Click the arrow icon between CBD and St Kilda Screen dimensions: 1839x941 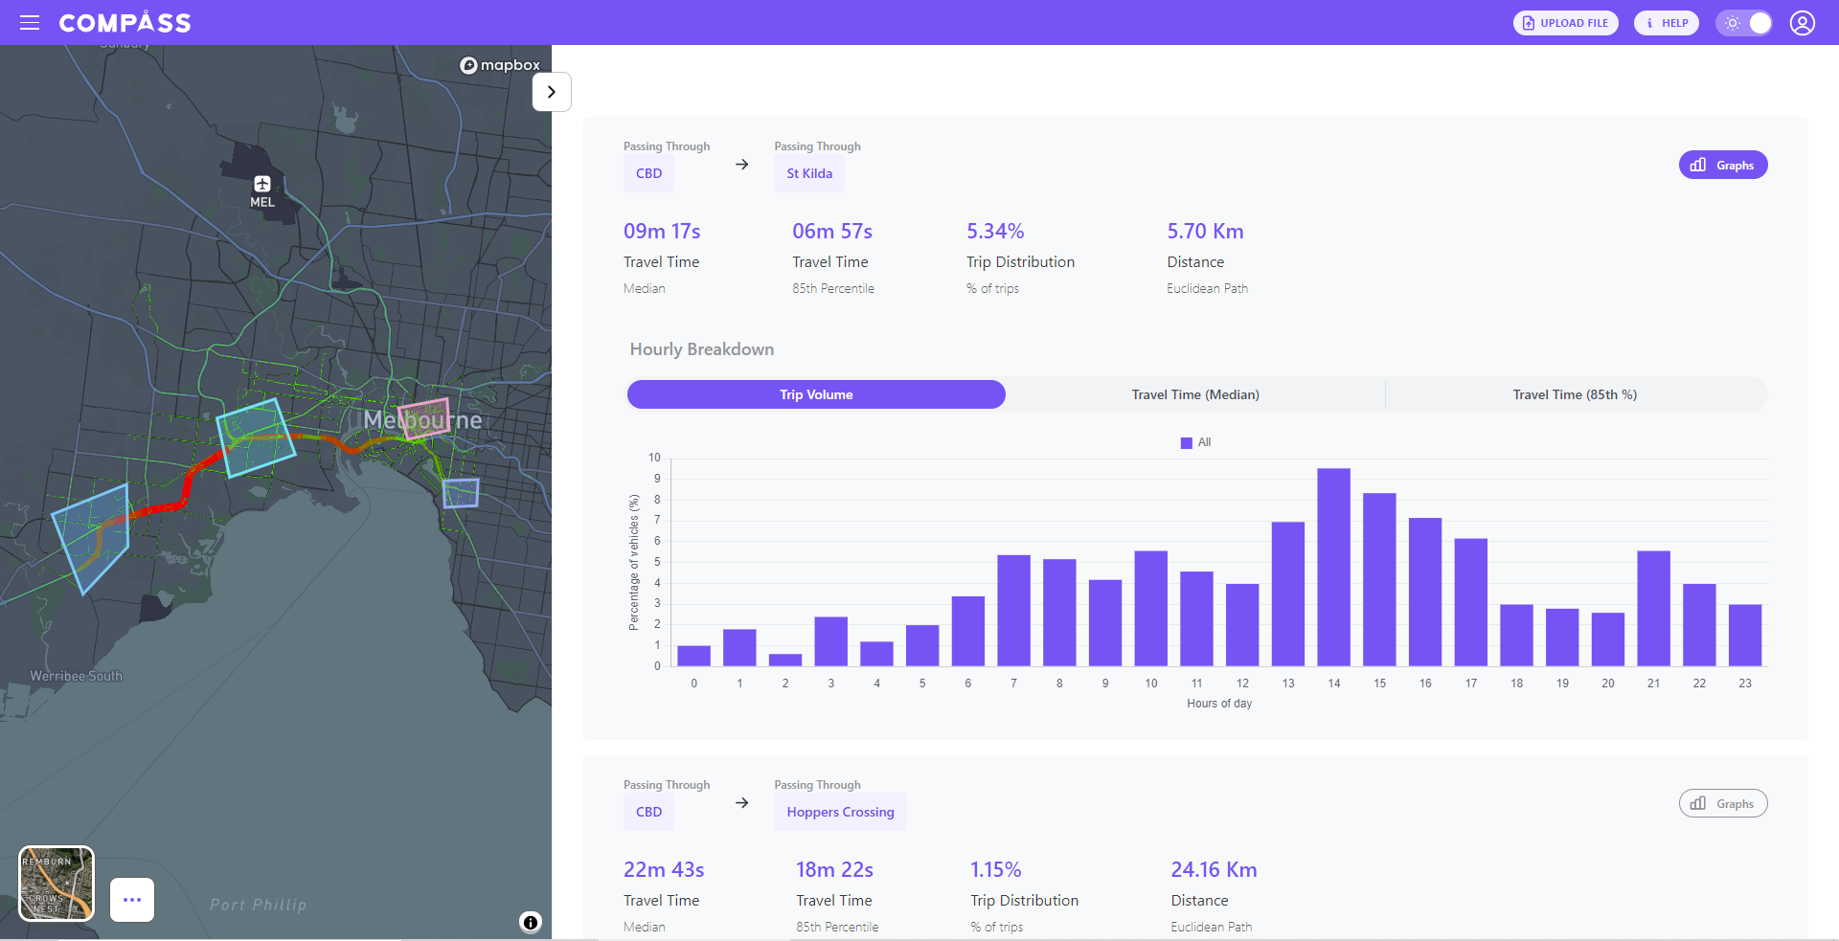tap(741, 165)
